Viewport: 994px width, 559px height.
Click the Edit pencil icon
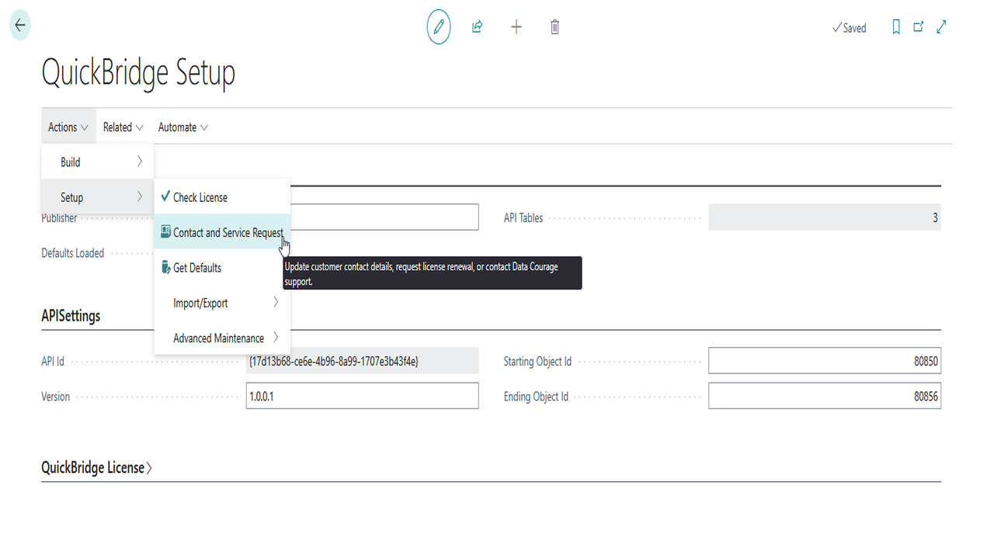(439, 27)
